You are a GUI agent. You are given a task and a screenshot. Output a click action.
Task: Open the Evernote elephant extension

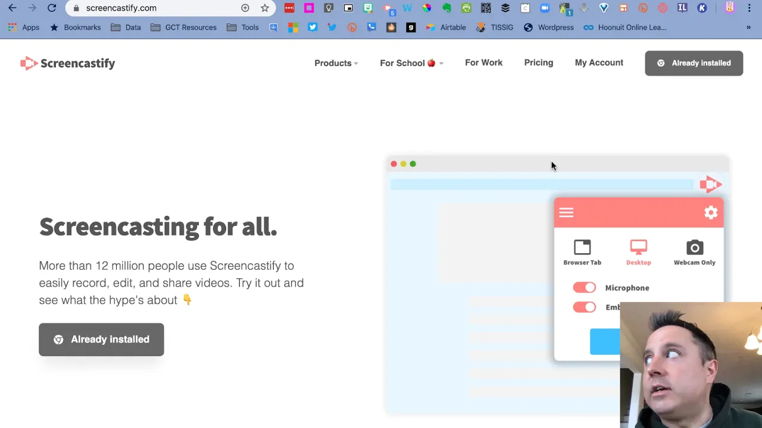[x=446, y=8]
